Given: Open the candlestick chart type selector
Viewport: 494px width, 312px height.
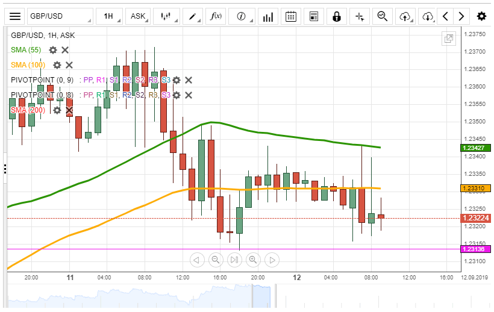Looking at the screenshot, I should [166, 16].
